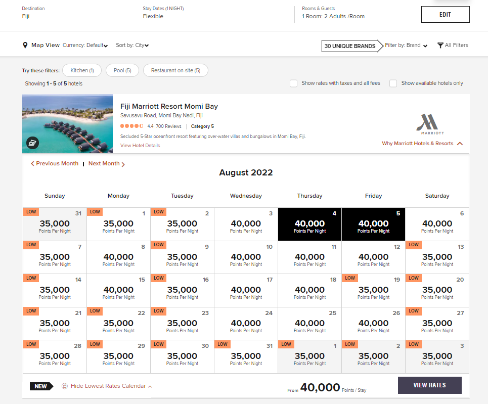The height and width of the screenshot is (404, 488).
Task: Click the EDIT button for search criteria
Action: pyautogui.click(x=445, y=14)
